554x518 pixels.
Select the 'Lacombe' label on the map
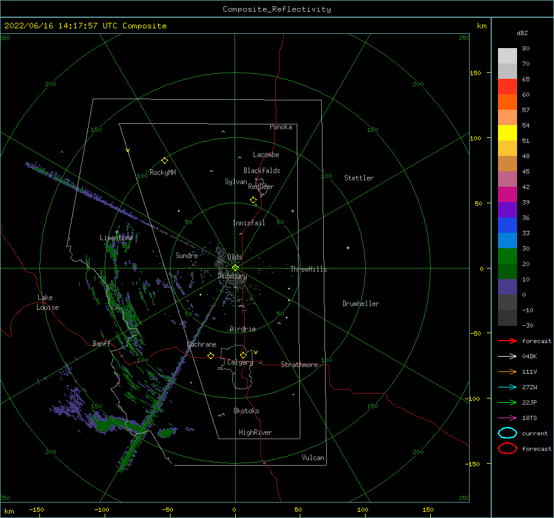pyautogui.click(x=266, y=155)
